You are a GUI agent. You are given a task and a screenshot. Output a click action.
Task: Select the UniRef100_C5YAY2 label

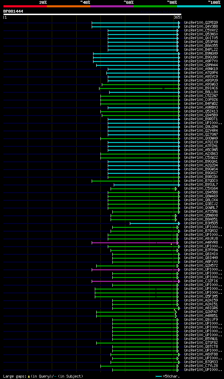click(201, 31)
